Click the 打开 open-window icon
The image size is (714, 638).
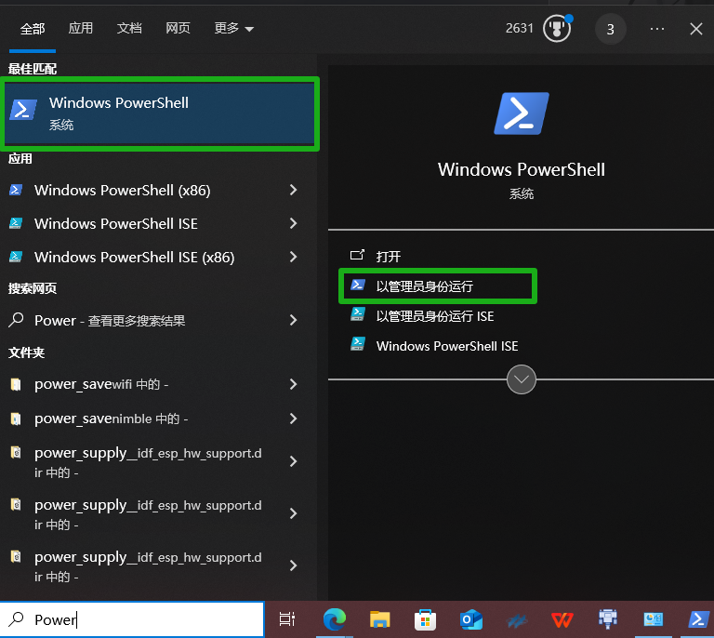tap(357, 254)
